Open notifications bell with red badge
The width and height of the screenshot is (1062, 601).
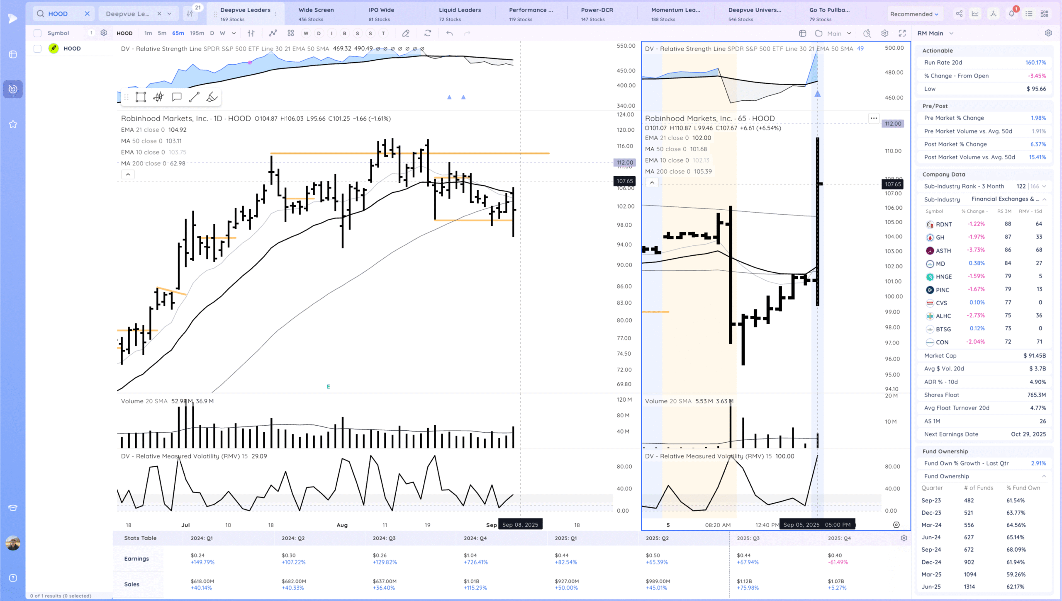click(1011, 13)
